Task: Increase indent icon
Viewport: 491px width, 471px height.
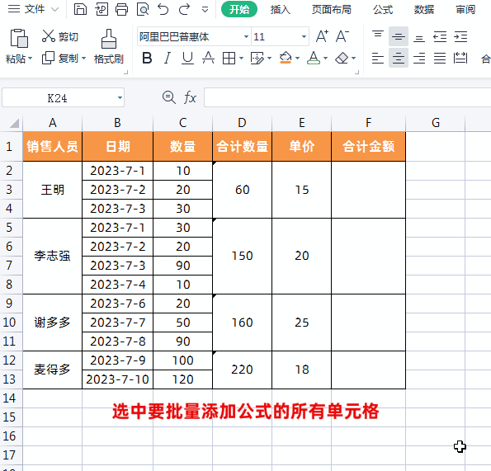Action: 460,36
